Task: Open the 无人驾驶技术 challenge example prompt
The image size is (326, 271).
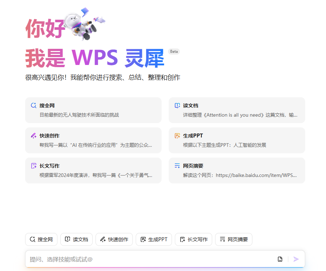Action: coord(79,115)
